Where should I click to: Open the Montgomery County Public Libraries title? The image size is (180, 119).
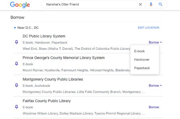(53, 79)
